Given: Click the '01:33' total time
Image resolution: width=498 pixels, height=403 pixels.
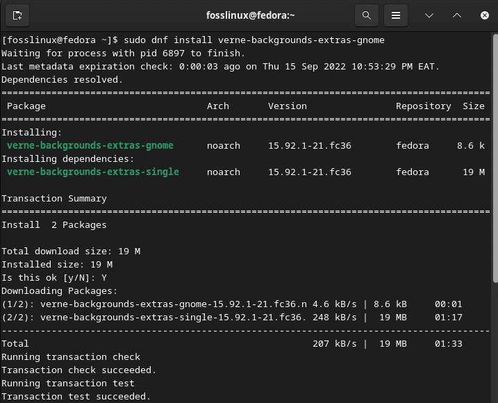Looking at the screenshot, I should coord(449,344).
